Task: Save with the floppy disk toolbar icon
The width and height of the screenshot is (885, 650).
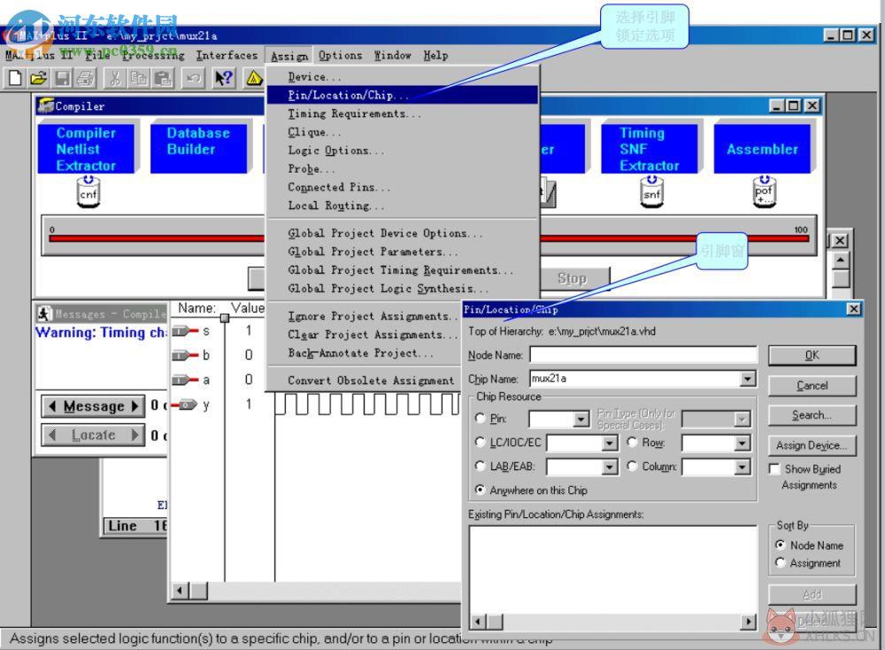Action: (62, 78)
